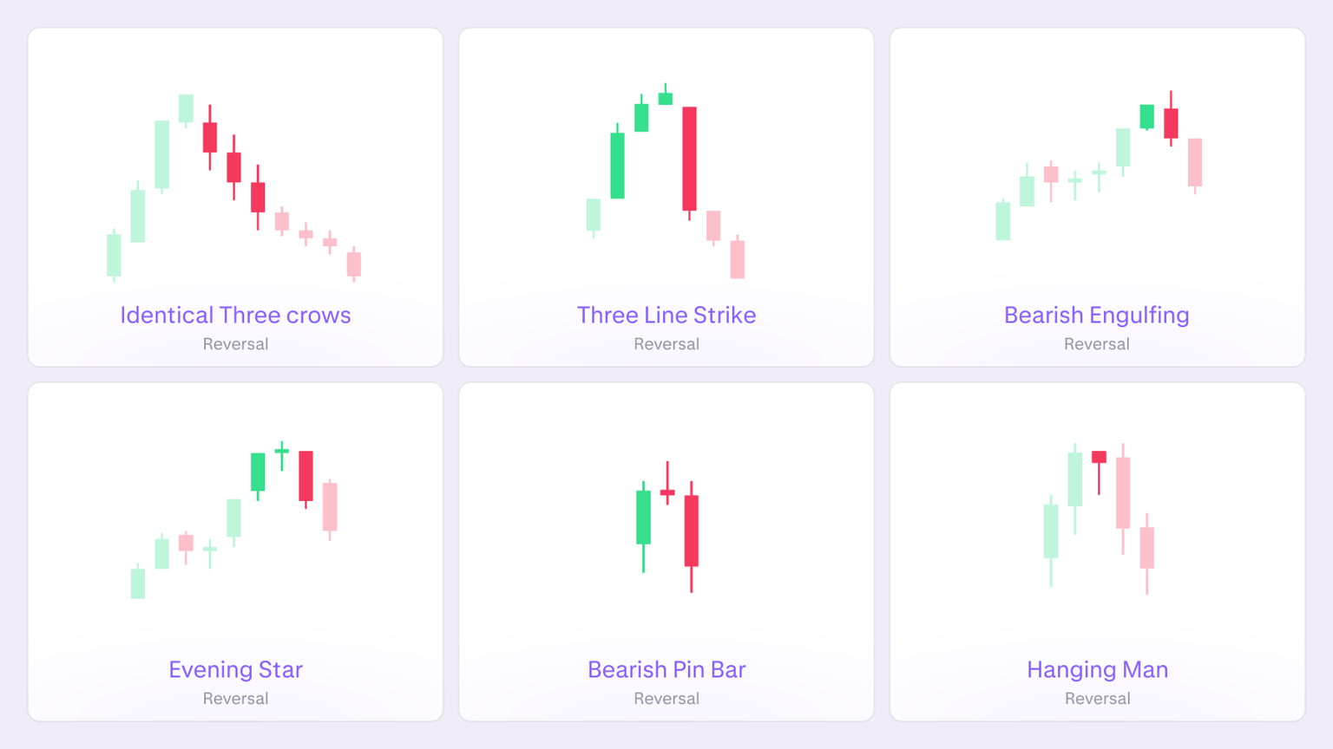Click the Reversal subtitle under Evening Star
Viewport: 1333px width, 749px height.
[x=235, y=698]
